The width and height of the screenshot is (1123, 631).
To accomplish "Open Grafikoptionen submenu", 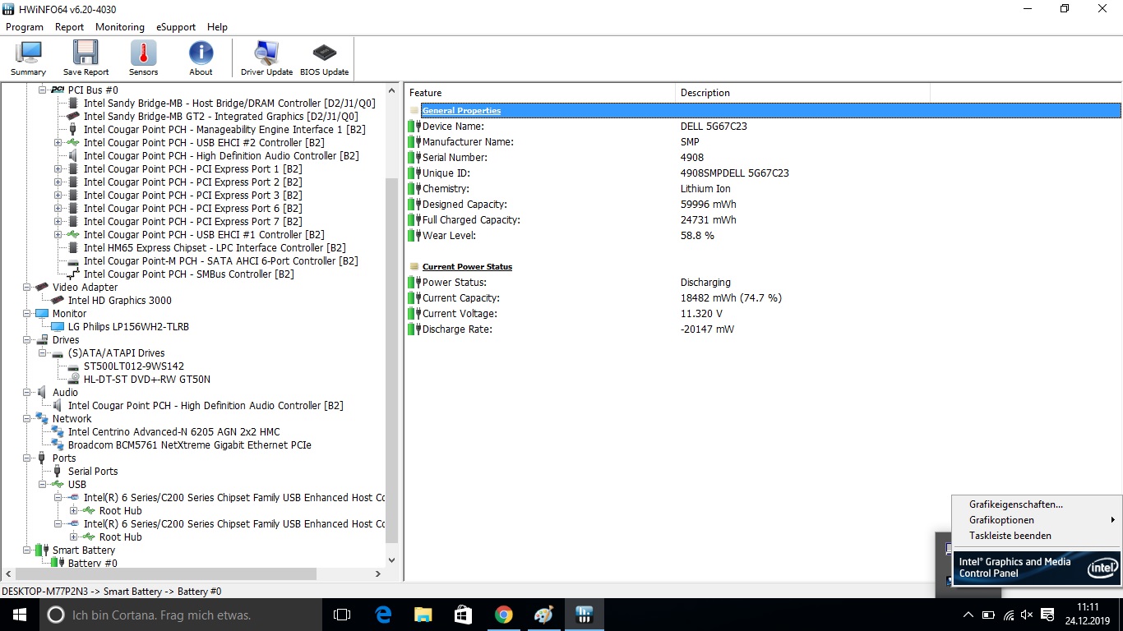I will coord(1036,520).
